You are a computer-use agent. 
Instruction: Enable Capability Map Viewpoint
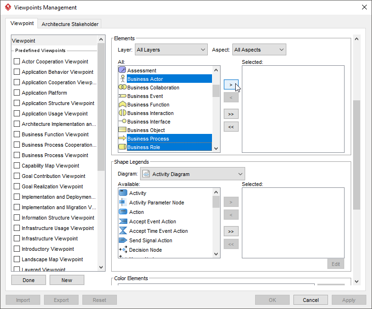pos(17,166)
